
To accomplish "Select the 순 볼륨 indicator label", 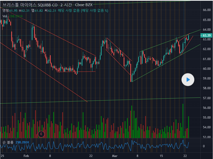I will pos(8,142).
